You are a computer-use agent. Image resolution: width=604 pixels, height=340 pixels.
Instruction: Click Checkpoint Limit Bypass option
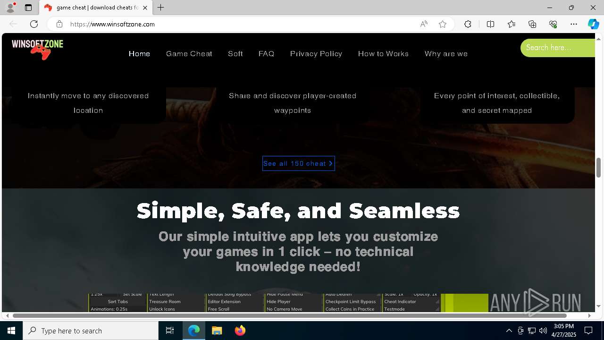click(x=351, y=302)
